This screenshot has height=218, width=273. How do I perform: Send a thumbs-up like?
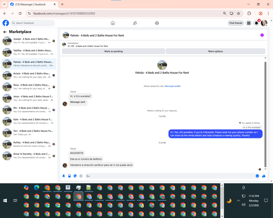[264, 176]
